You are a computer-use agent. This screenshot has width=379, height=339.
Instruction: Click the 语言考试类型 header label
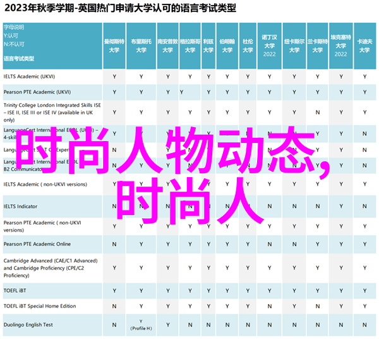(20, 59)
